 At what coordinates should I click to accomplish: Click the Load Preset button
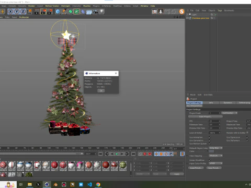(x=196, y=168)
